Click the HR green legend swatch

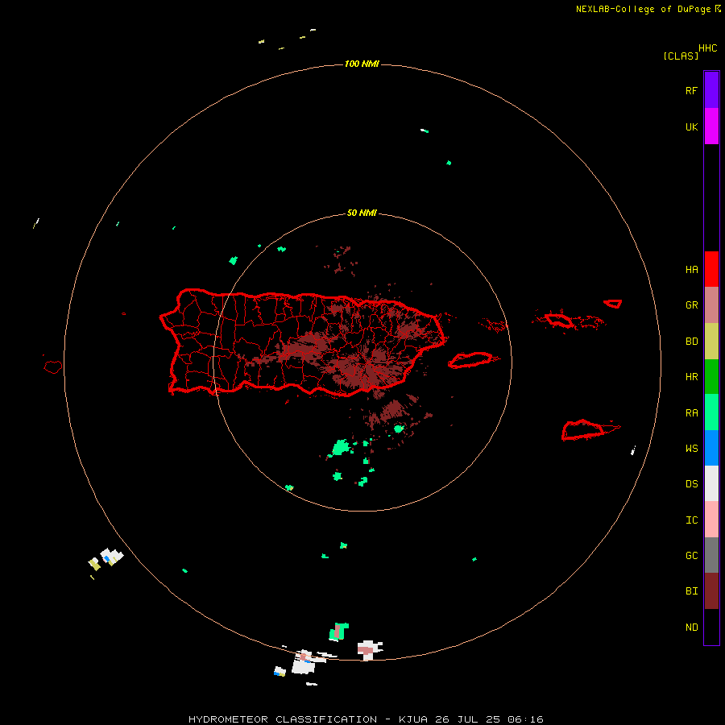[711, 377]
